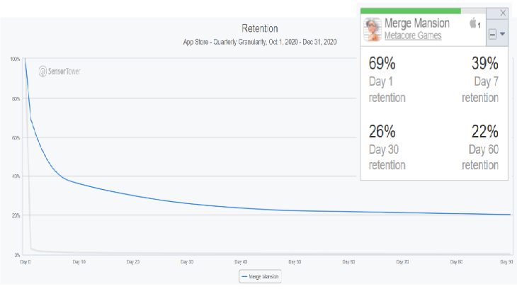Click the green progress bar atop the card
Viewport: 517px width, 289px height.
coord(411,11)
